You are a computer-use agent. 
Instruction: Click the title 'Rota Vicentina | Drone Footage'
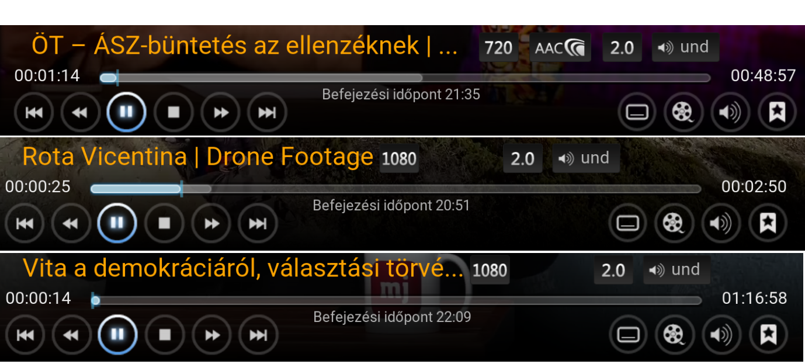click(197, 157)
